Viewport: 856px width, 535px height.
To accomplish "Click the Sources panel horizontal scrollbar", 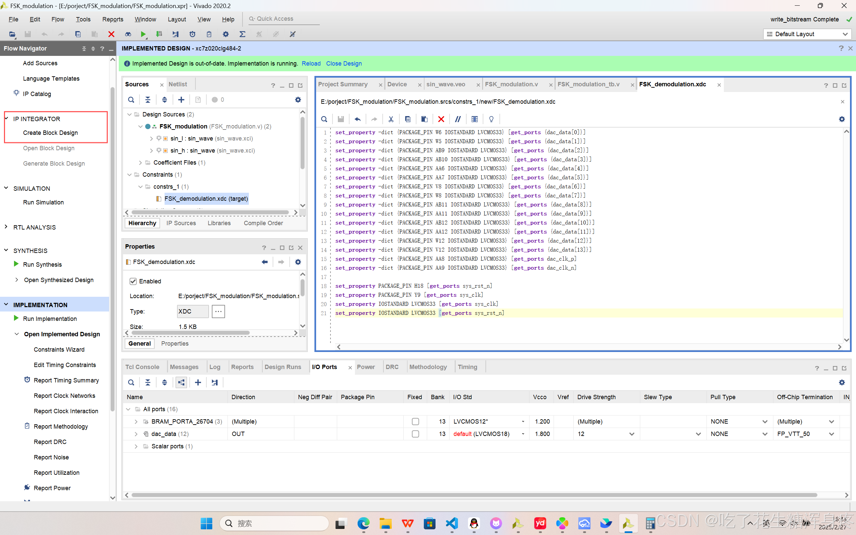I will coord(210,212).
